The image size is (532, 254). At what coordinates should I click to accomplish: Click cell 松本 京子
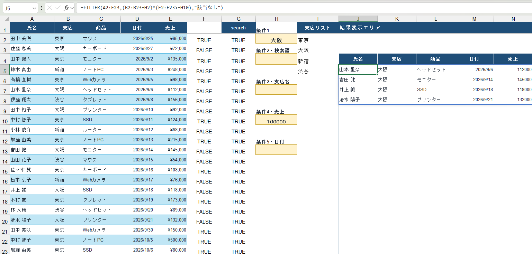32,180
